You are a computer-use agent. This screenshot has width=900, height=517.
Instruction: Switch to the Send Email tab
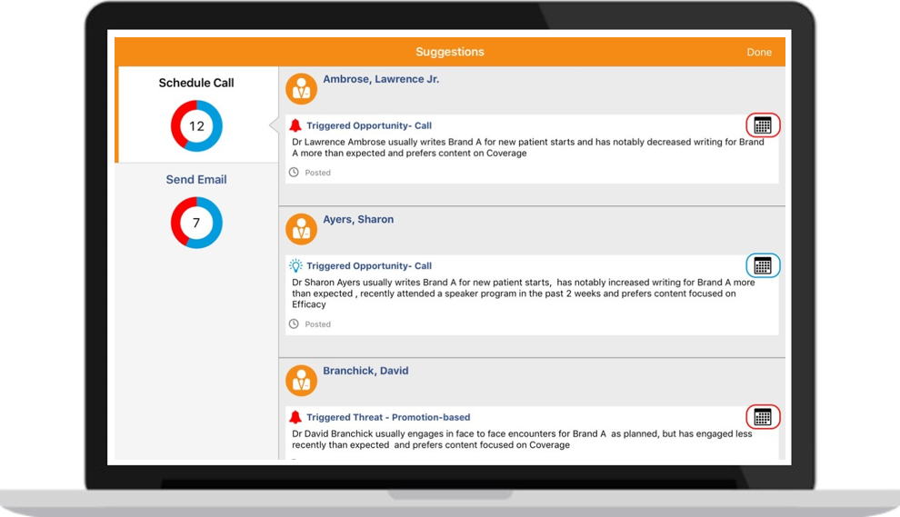[196, 180]
